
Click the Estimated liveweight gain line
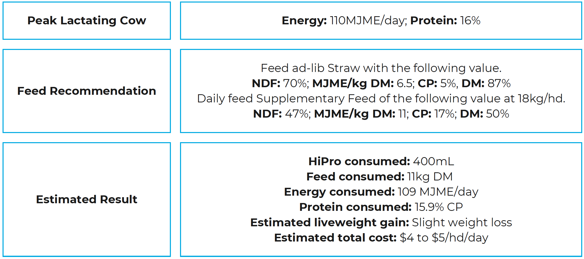click(381, 222)
